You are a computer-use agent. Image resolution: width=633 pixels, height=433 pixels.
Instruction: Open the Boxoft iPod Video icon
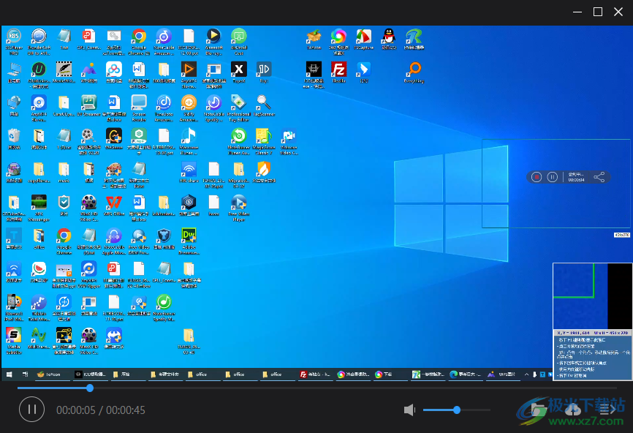(14, 308)
